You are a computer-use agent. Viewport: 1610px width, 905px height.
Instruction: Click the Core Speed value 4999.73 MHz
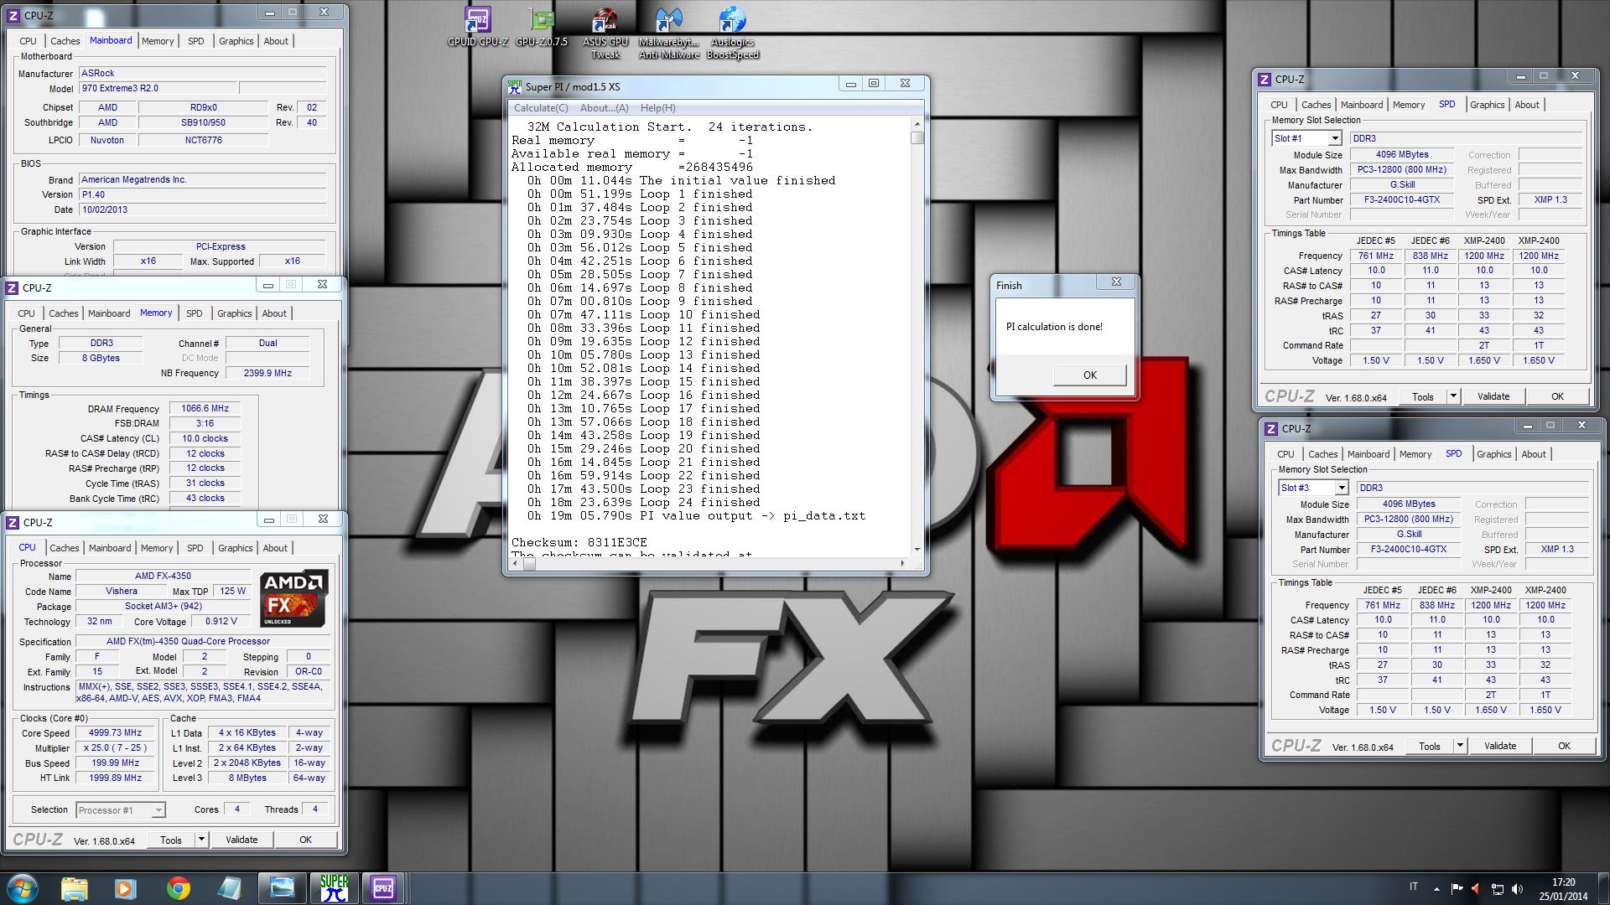coord(115,732)
